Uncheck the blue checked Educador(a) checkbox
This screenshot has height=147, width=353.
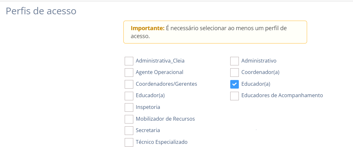point(234,84)
